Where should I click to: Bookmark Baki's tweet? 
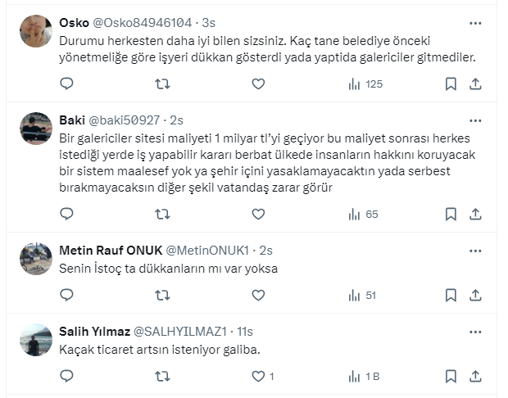451,214
